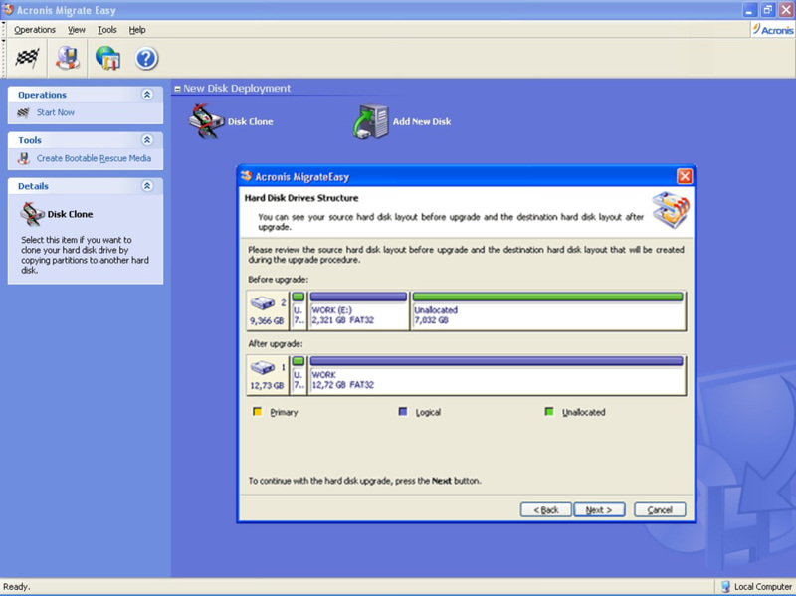The width and height of the screenshot is (796, 596).
Task: Select the WORK 12,72 GB partition after upgrade
Action: (x=497, y=375)
